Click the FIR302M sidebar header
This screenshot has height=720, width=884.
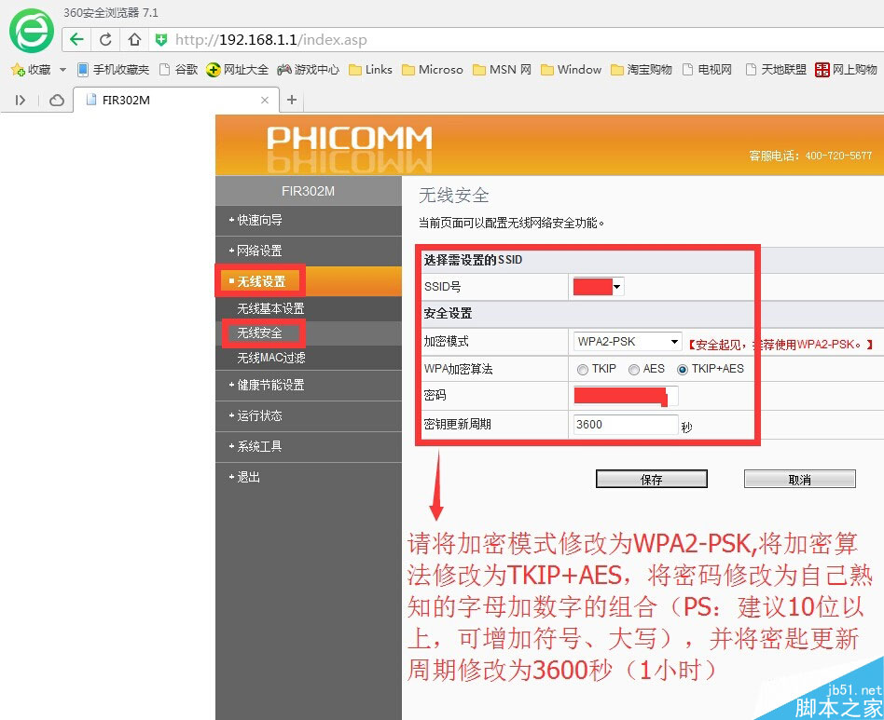click(x=309, y=191)
